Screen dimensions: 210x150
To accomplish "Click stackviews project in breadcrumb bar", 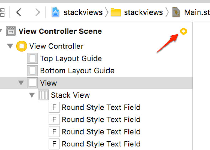I will coord(83,12).
